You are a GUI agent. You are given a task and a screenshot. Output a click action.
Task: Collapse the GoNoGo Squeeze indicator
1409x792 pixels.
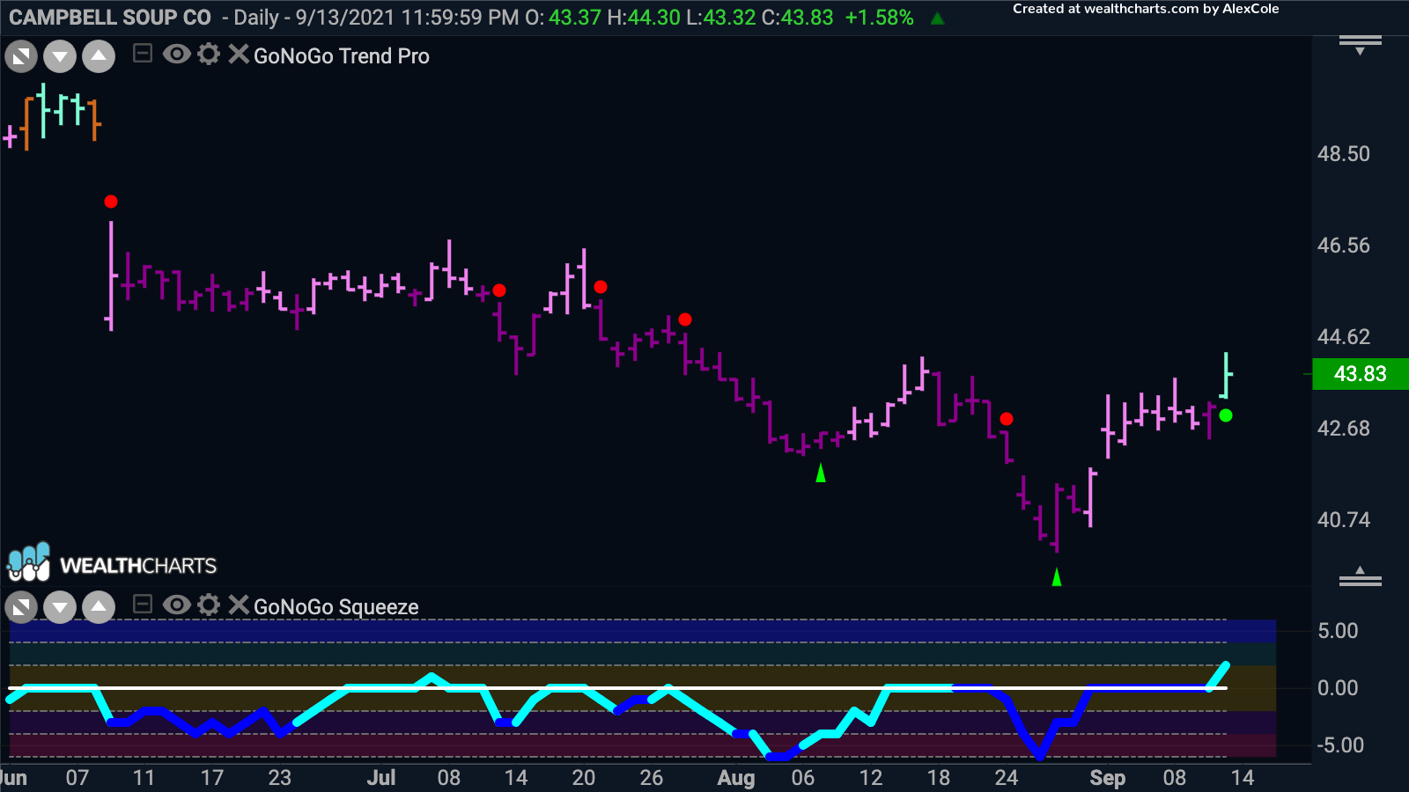click(142, 605)
